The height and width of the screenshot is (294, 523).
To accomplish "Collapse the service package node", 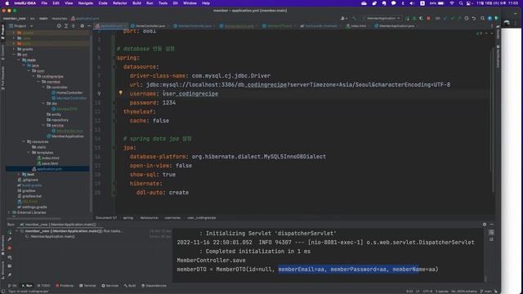I will 43,125.
